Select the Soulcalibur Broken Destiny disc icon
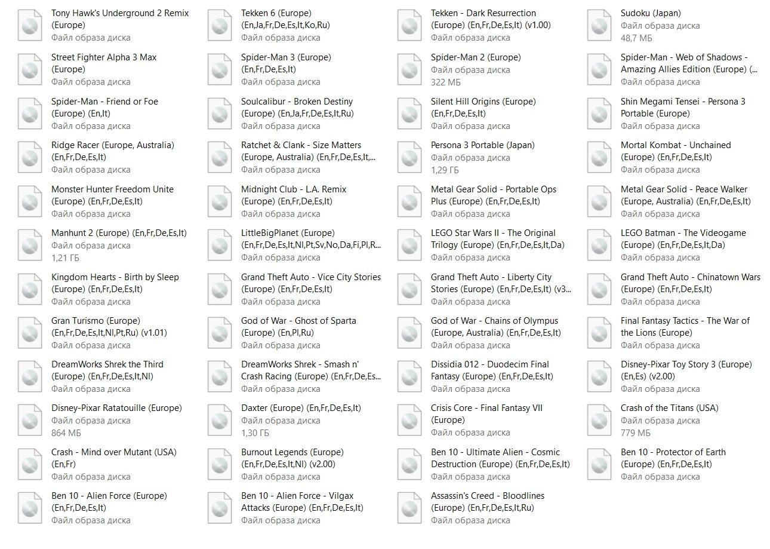770x549 pixels. 220,114
